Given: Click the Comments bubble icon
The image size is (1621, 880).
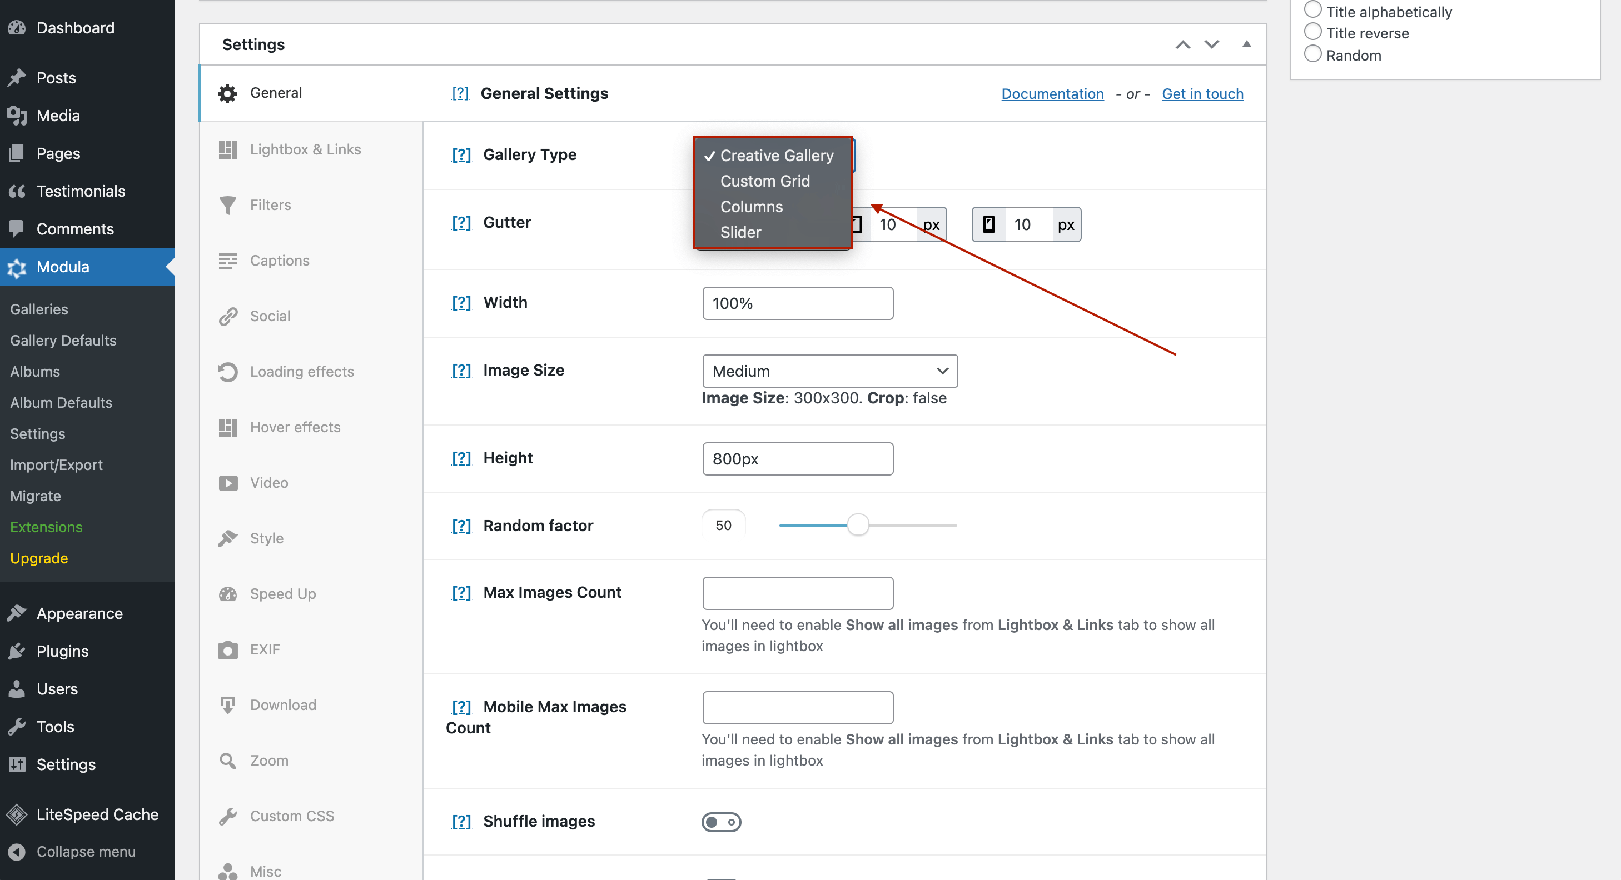Looking at the screenshot, I should (17, 229).
